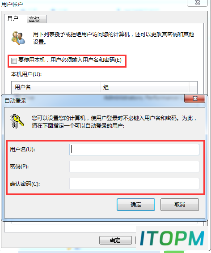Screen dimensions: 211x253
Task: Cancel auto login with 取消 button
Action: pyautogui.click(x=180, y=205)
